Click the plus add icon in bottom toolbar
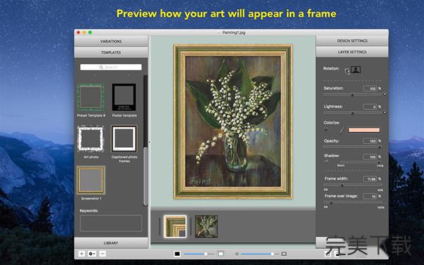 (81, 254)
